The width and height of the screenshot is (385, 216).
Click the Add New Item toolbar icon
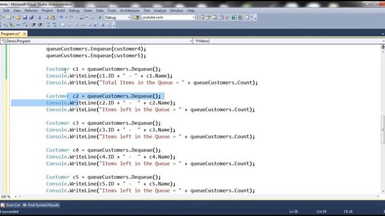click(x=8, y=17)
